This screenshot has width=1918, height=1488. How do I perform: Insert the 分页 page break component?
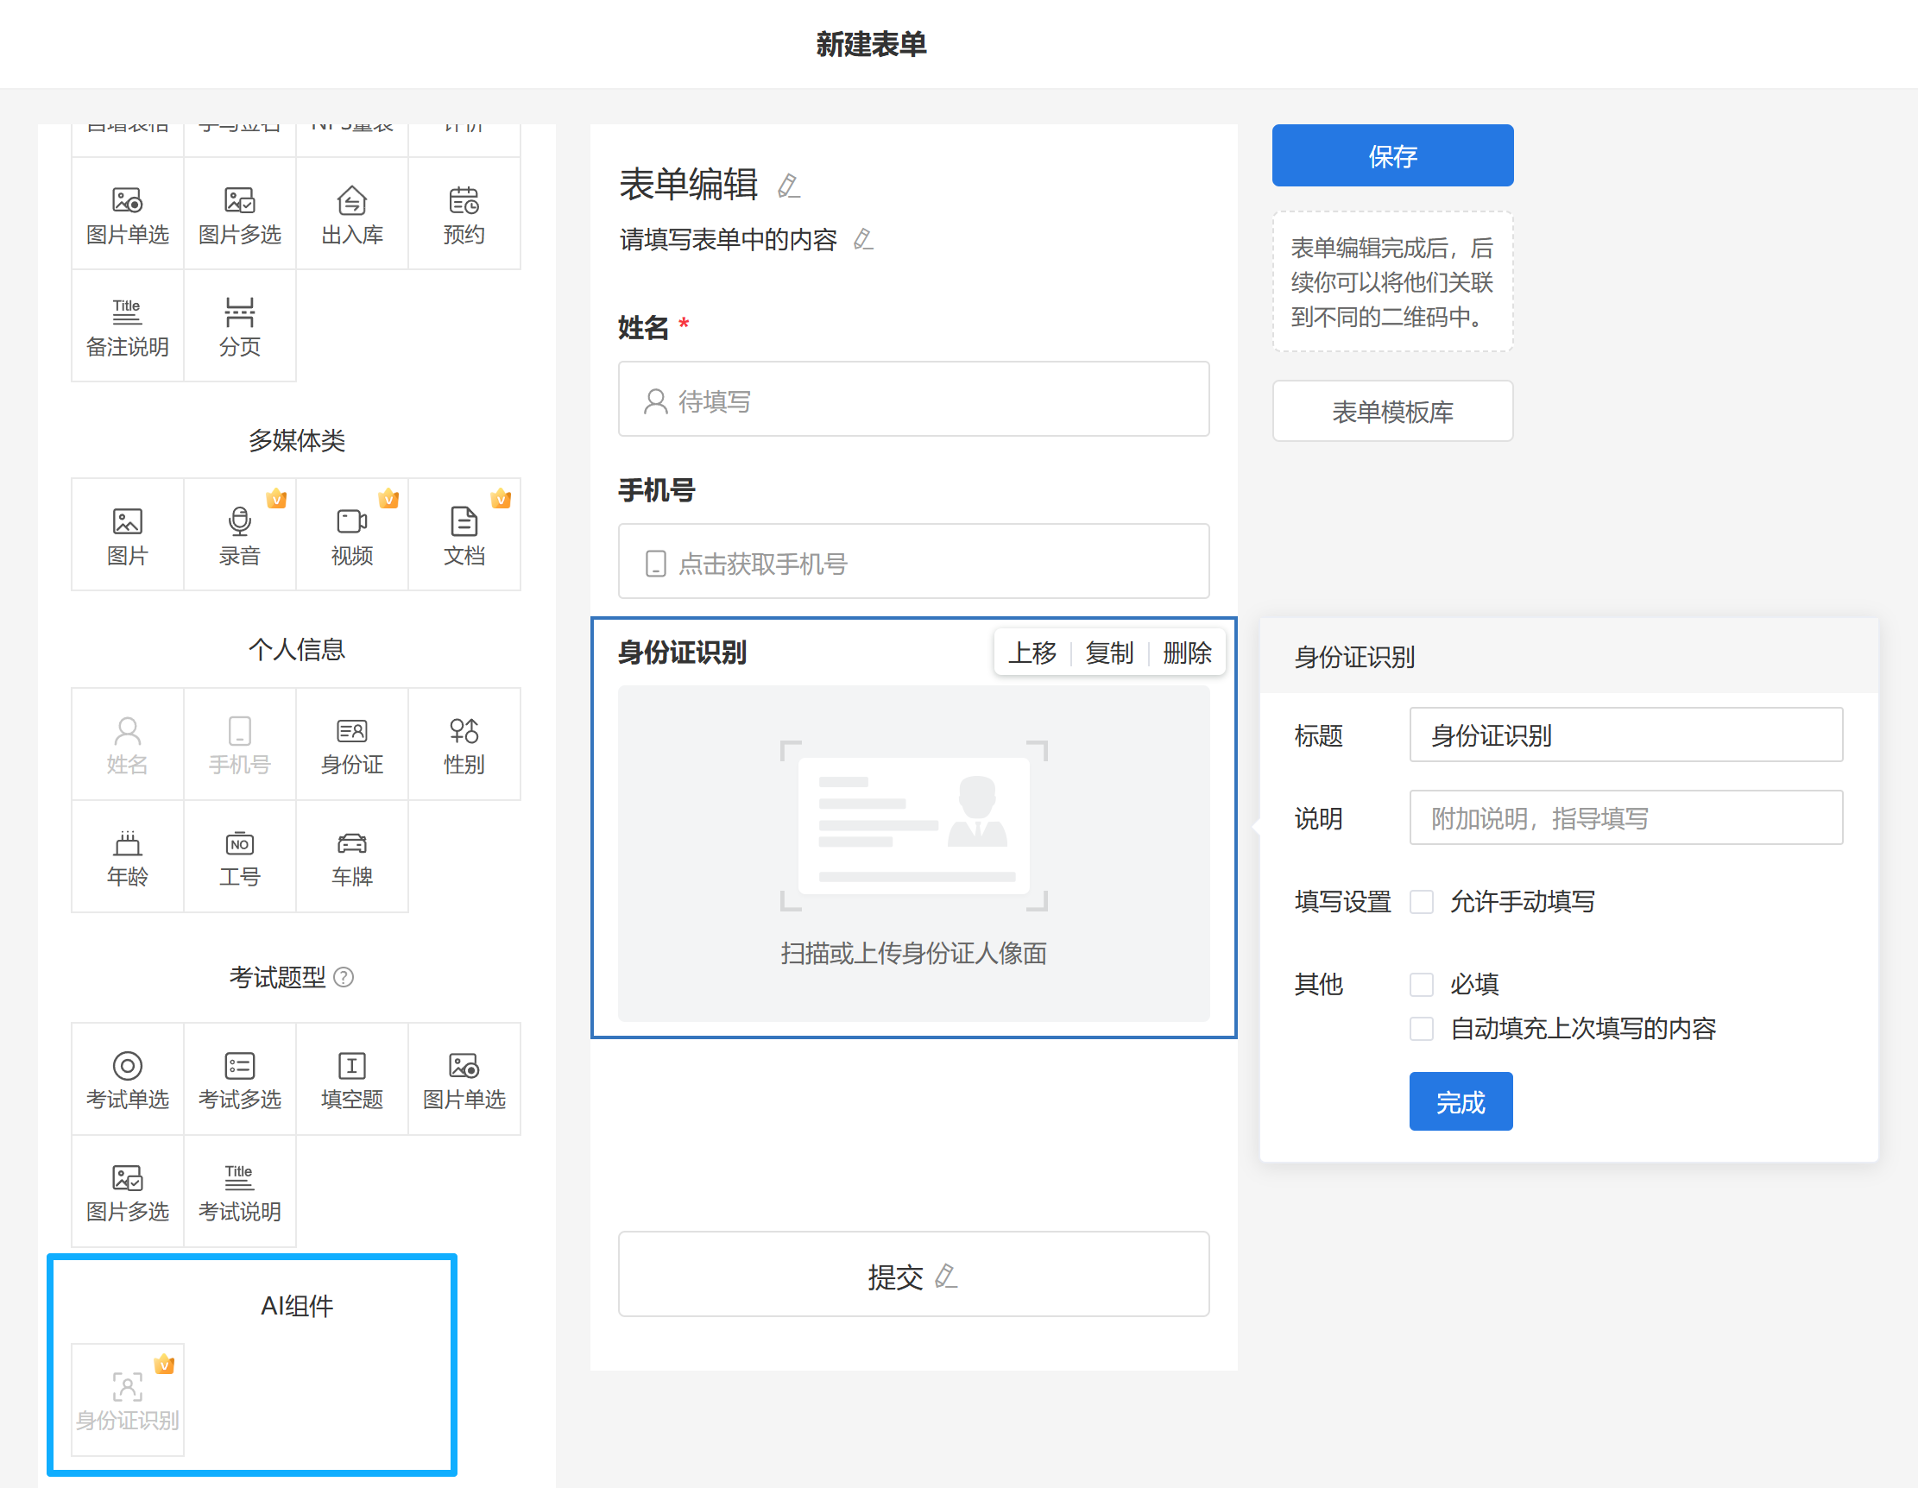point(239,325)
